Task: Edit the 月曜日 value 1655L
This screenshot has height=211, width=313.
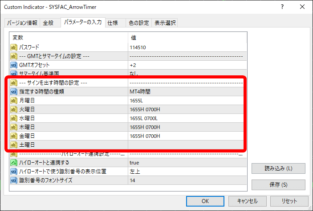Action: pos(186,101)
